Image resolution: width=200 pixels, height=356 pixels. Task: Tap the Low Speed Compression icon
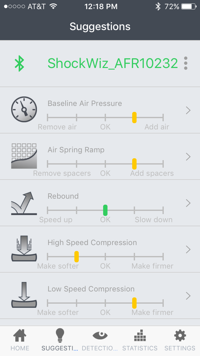tap(24, 295)
